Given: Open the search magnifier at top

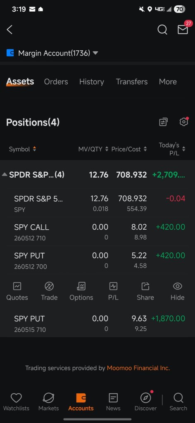Looking at the screenshot, I should 162,30.
